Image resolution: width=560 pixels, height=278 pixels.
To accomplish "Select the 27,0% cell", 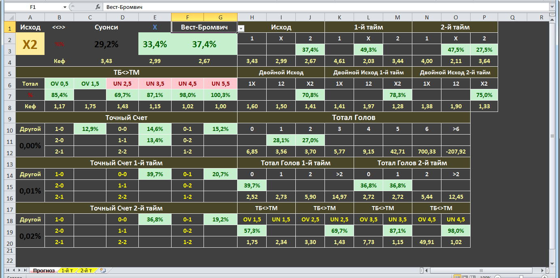I will click(310, 140).
